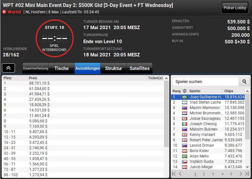Go to next player list page
Viewport: 252px width, 179px height.
241,174
